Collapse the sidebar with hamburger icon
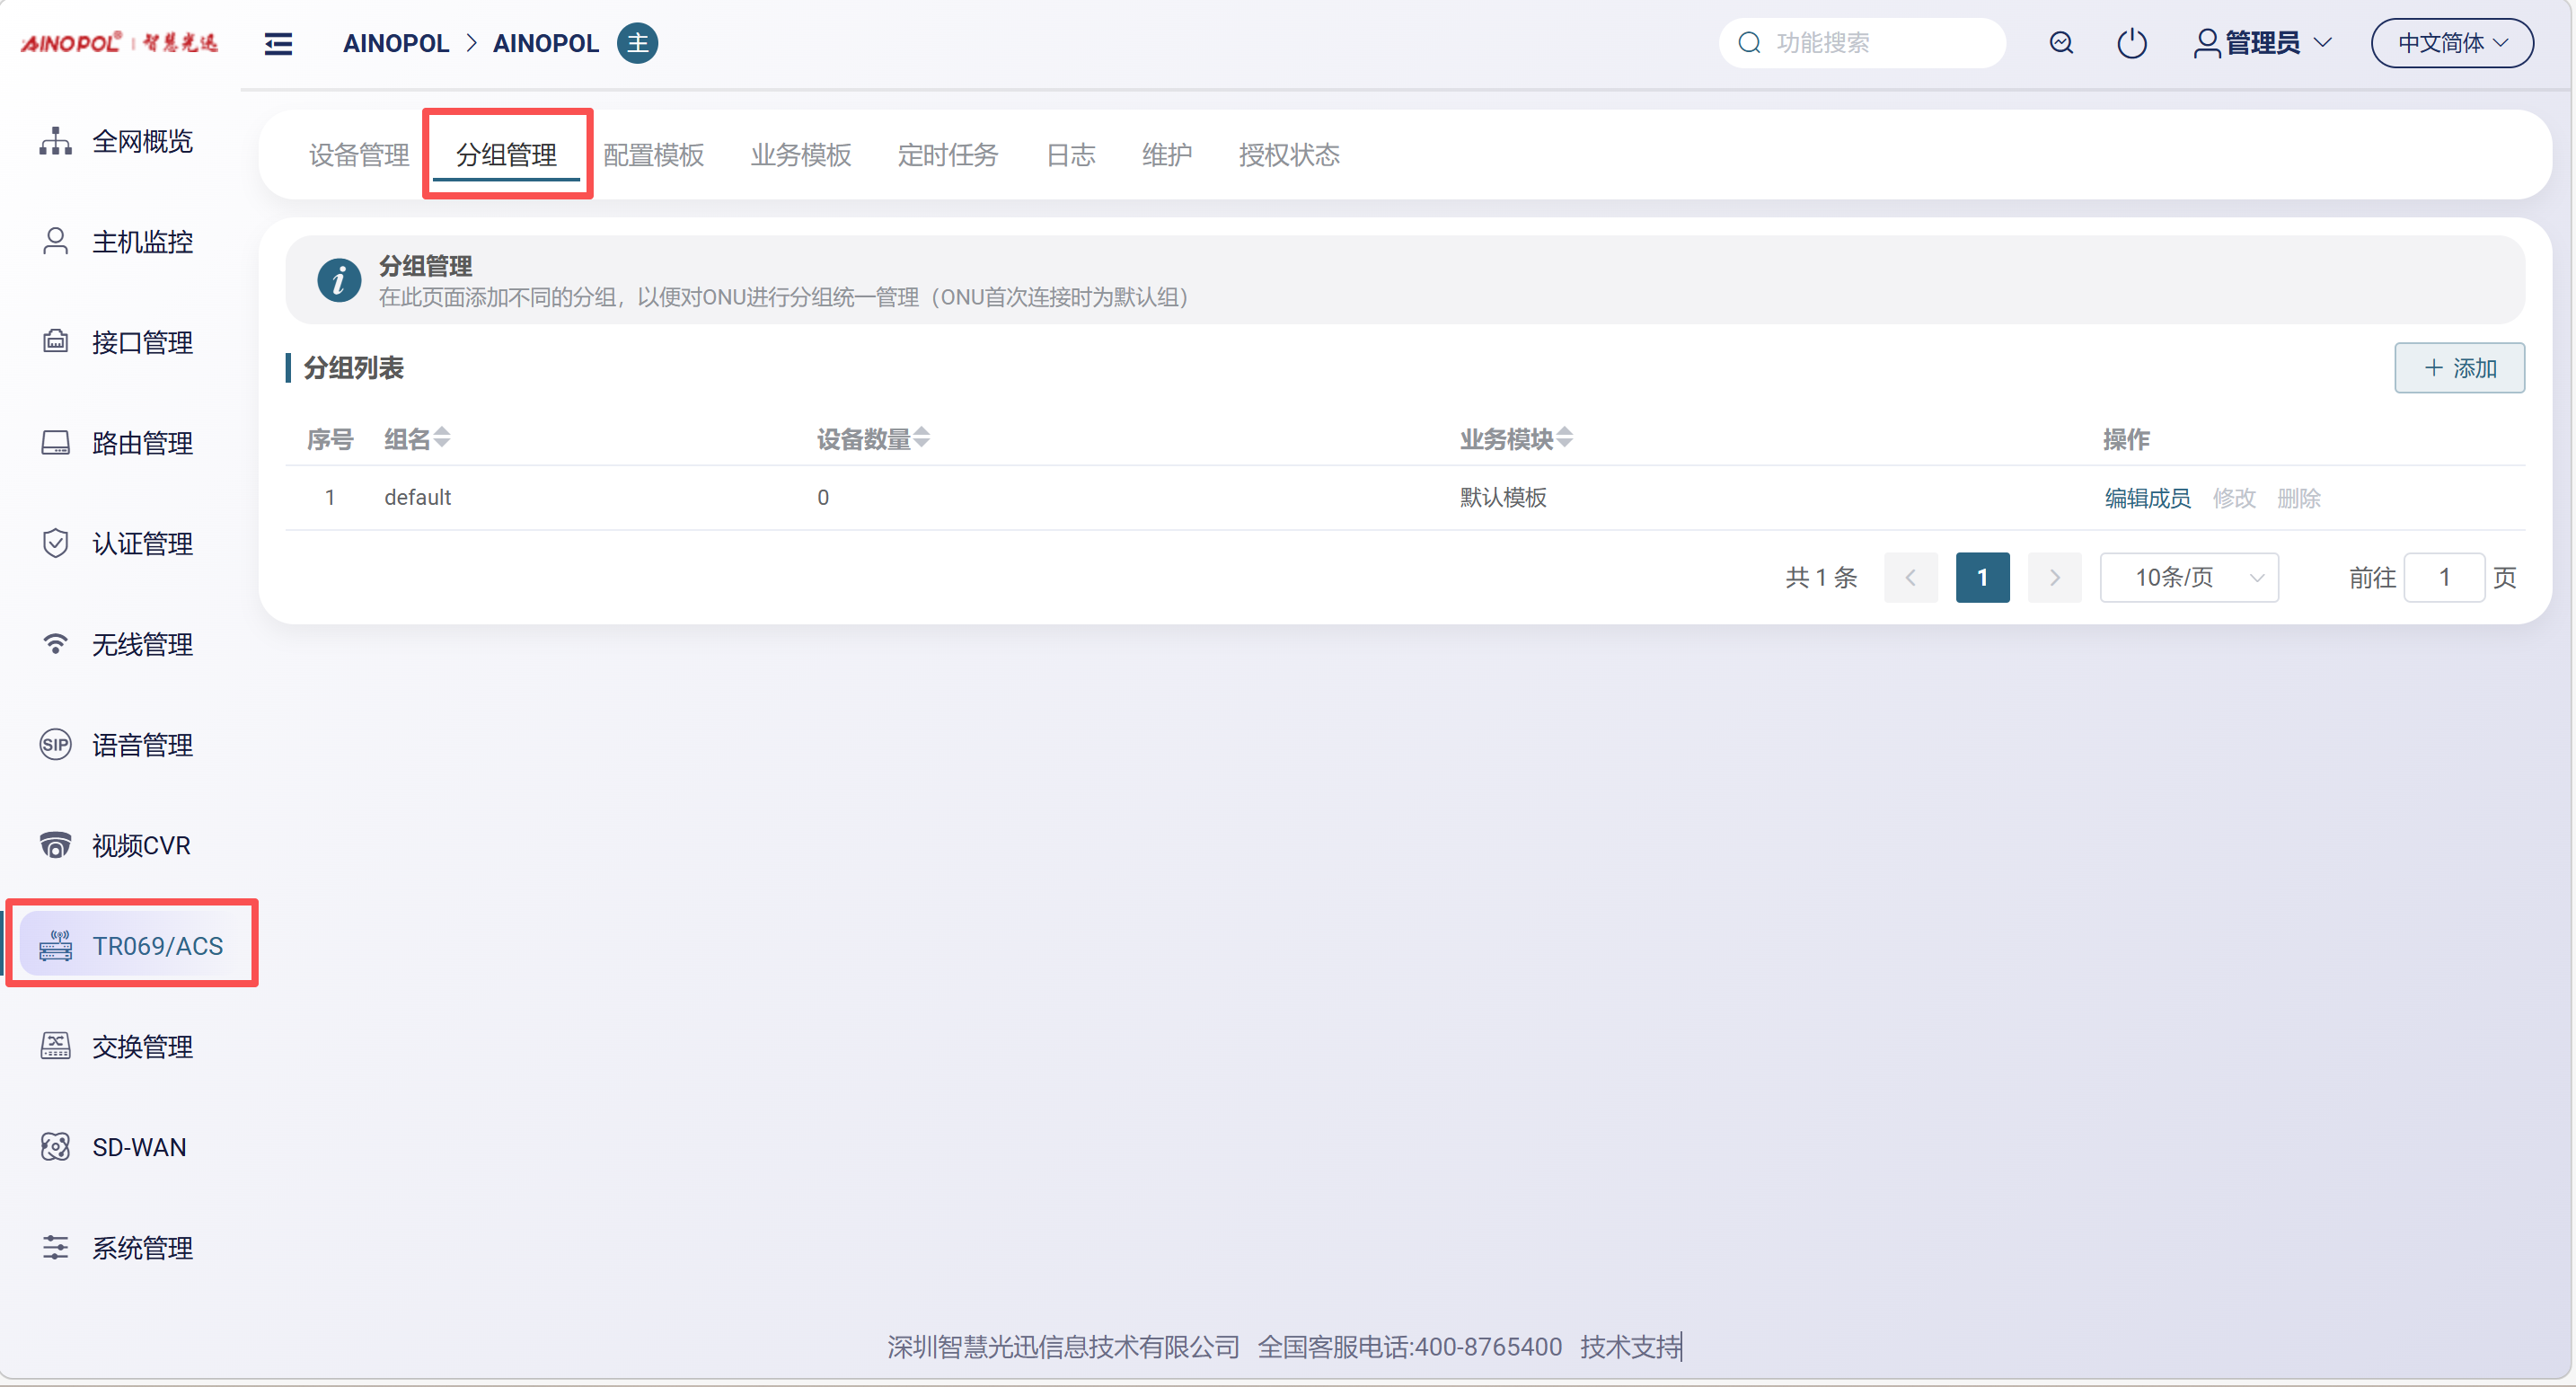The height and width of the screenshot is (1387, 2576). click(x=278, y=43)
